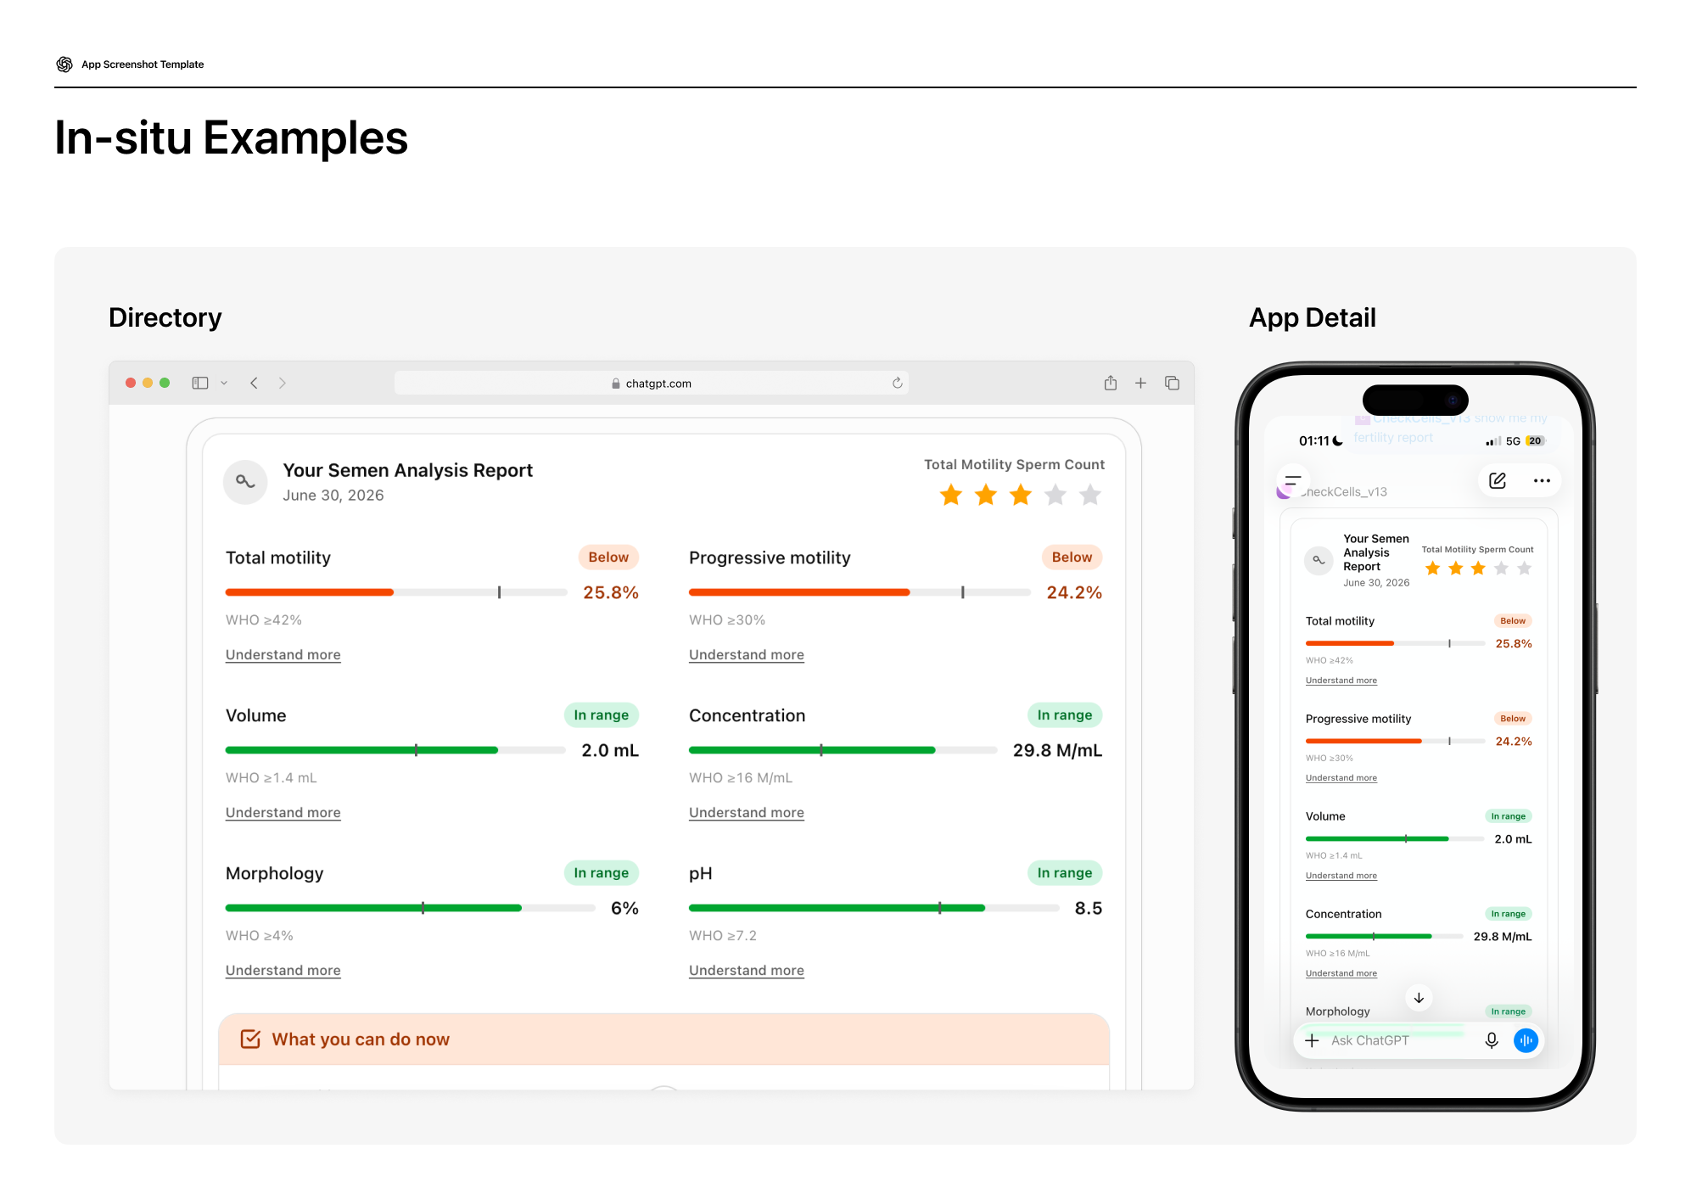The height and width of the screenshot is (1199, 1691).
Task: Open the three-dot more menu on the phone
Action: [1542, 480]
